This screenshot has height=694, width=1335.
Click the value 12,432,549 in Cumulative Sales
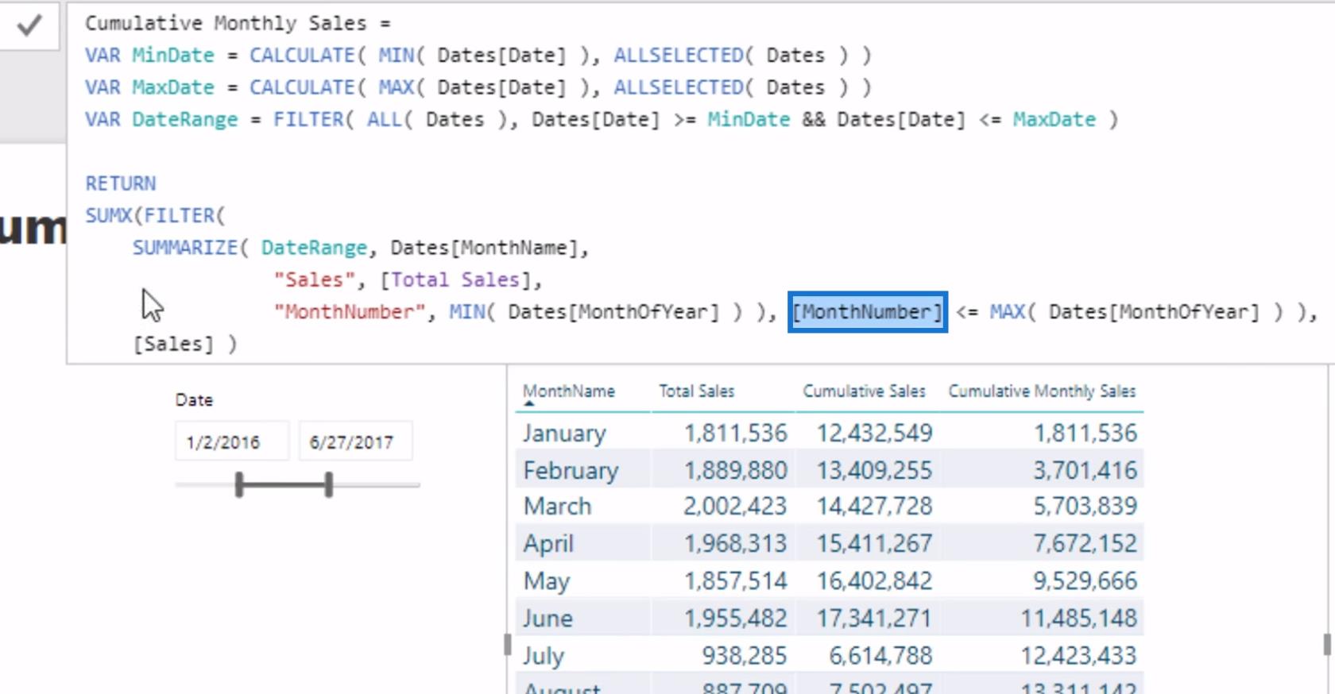click(874, 434)
